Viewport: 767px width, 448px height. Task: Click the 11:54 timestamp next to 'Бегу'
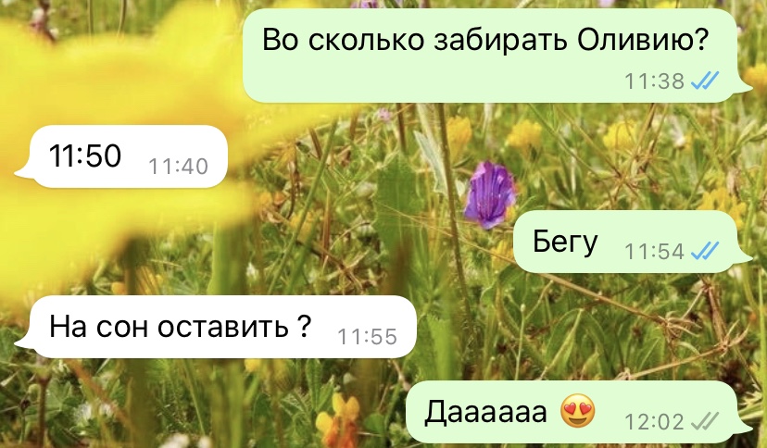pyautogui.click(x=655, y=252)
